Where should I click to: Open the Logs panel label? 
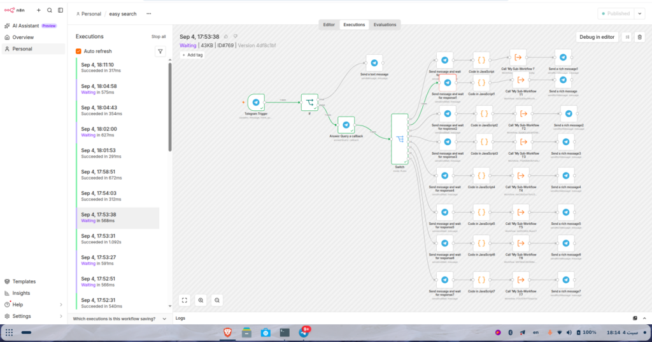click(x=180, y=318)
